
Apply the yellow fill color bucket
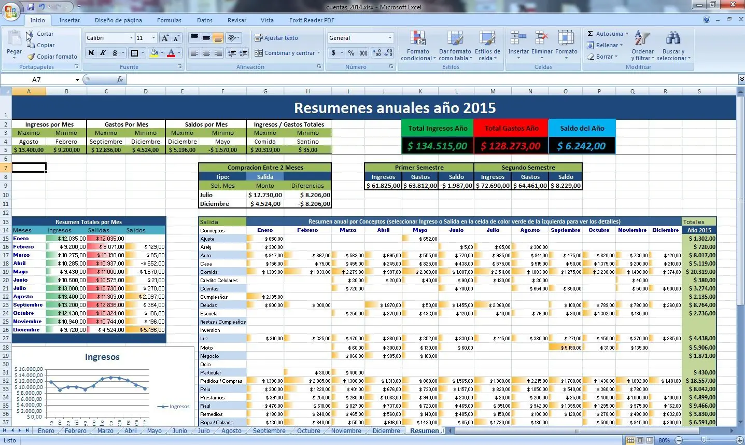pyautogui.click(x=154, y=53)
